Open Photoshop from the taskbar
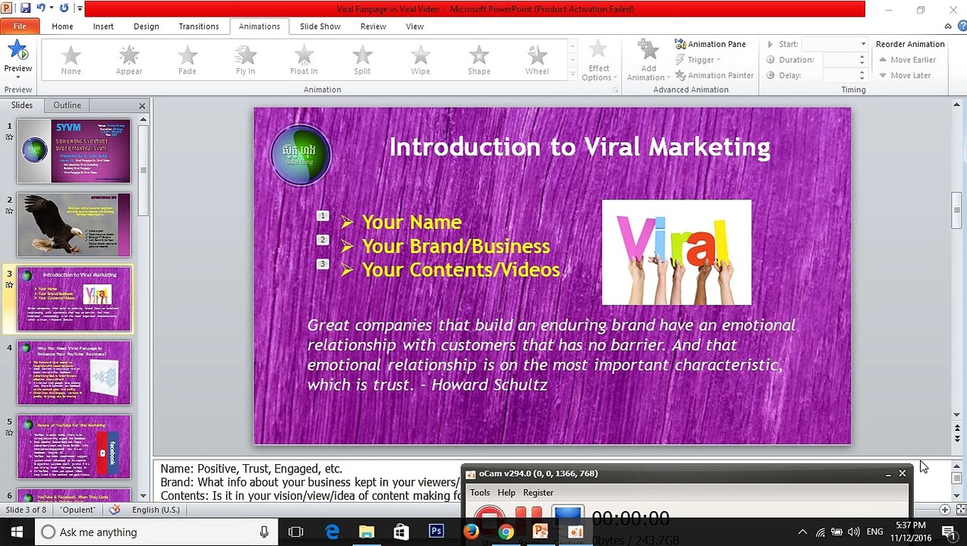The image size is (967, 546). pos(436,532)
